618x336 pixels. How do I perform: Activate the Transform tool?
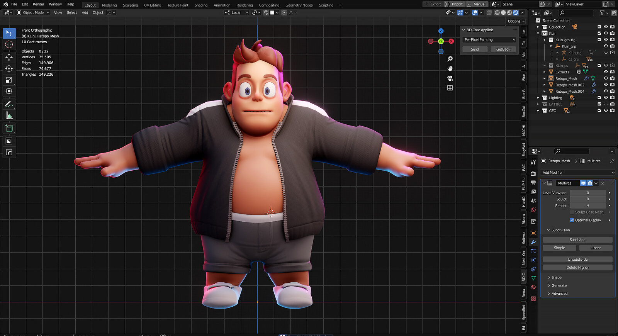click(x=9, y=92)
